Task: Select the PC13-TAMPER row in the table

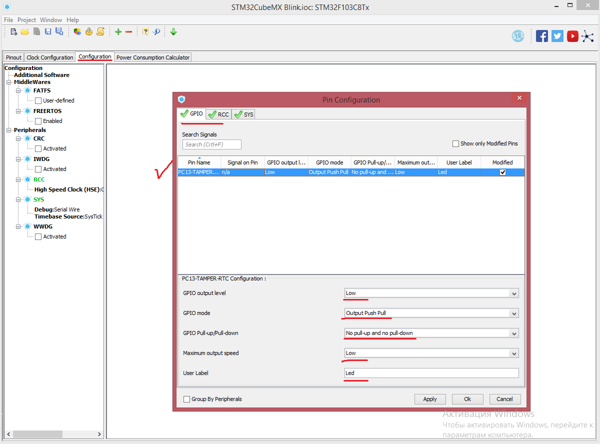Action: point(351,172)
